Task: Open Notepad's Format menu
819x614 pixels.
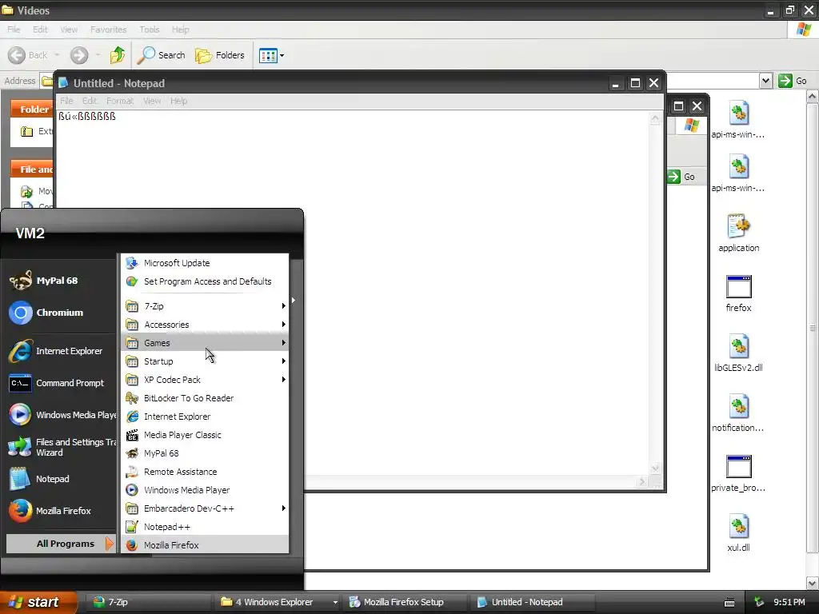Action: [120, 101]
